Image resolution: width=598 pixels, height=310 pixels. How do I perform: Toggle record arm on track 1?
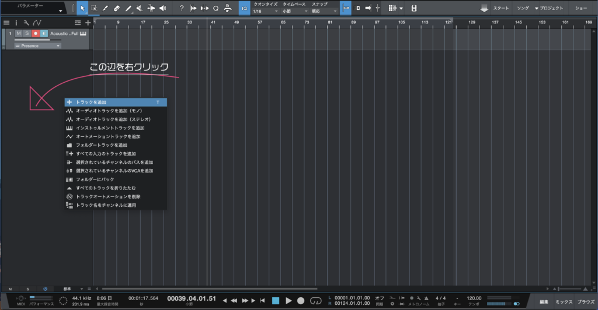click(36, 34)
